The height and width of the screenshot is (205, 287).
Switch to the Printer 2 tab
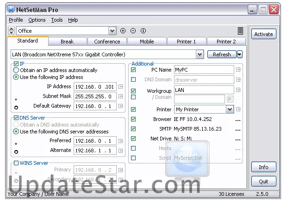click(x=226, y=42)
